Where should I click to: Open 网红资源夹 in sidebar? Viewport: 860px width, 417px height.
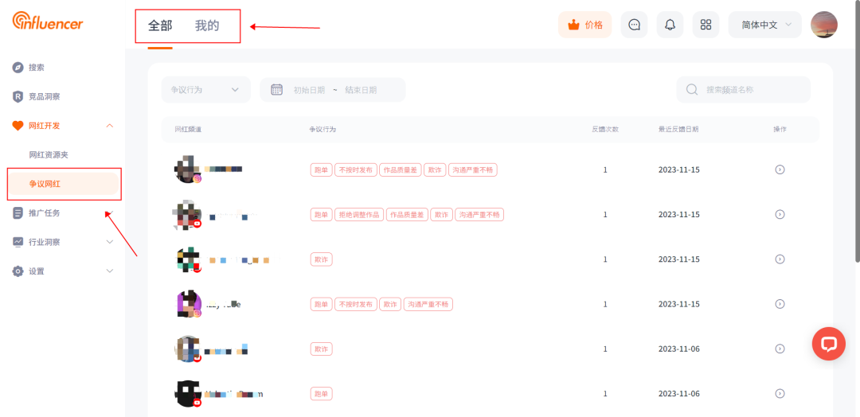tap(49, 154)
